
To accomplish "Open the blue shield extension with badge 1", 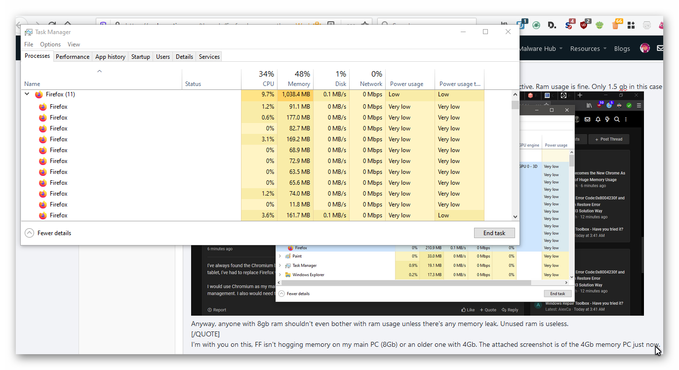I will pyautogui.click(x=521, y=25).
